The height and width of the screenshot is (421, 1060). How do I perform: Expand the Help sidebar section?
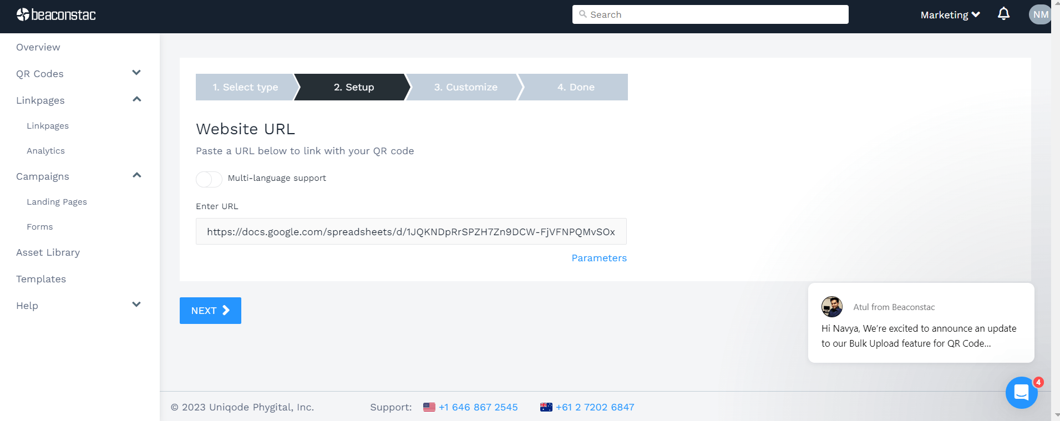pyautogui.click(x=136, y=305)
